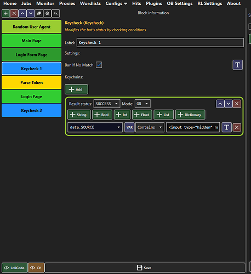Switch to C# code view
The width and height of the screenshot is (251, 274).
(x=36, y=268)
